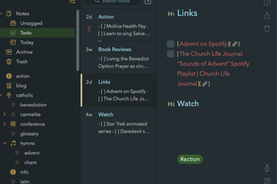Select the Watch note in list
Image resolution: width=277 pixels, height=184 pixels.
click(118, 123)
